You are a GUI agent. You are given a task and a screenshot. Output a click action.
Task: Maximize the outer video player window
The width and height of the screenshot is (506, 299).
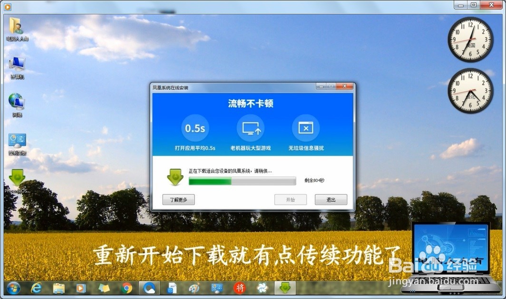474,5
